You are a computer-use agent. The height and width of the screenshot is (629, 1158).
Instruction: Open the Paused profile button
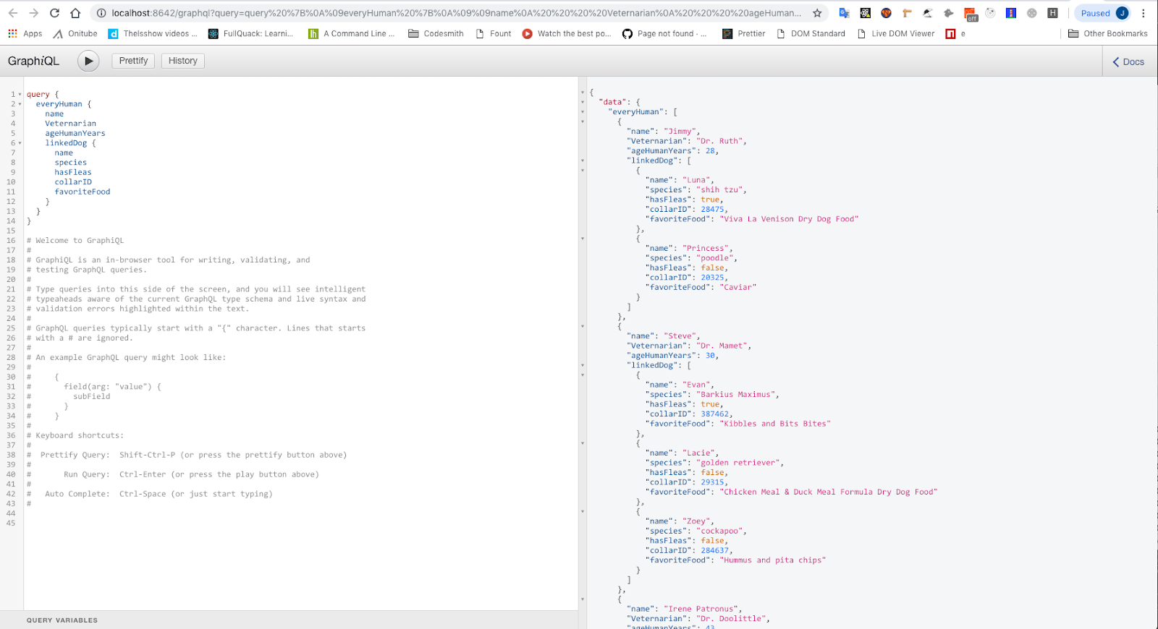click(1104, 13)
